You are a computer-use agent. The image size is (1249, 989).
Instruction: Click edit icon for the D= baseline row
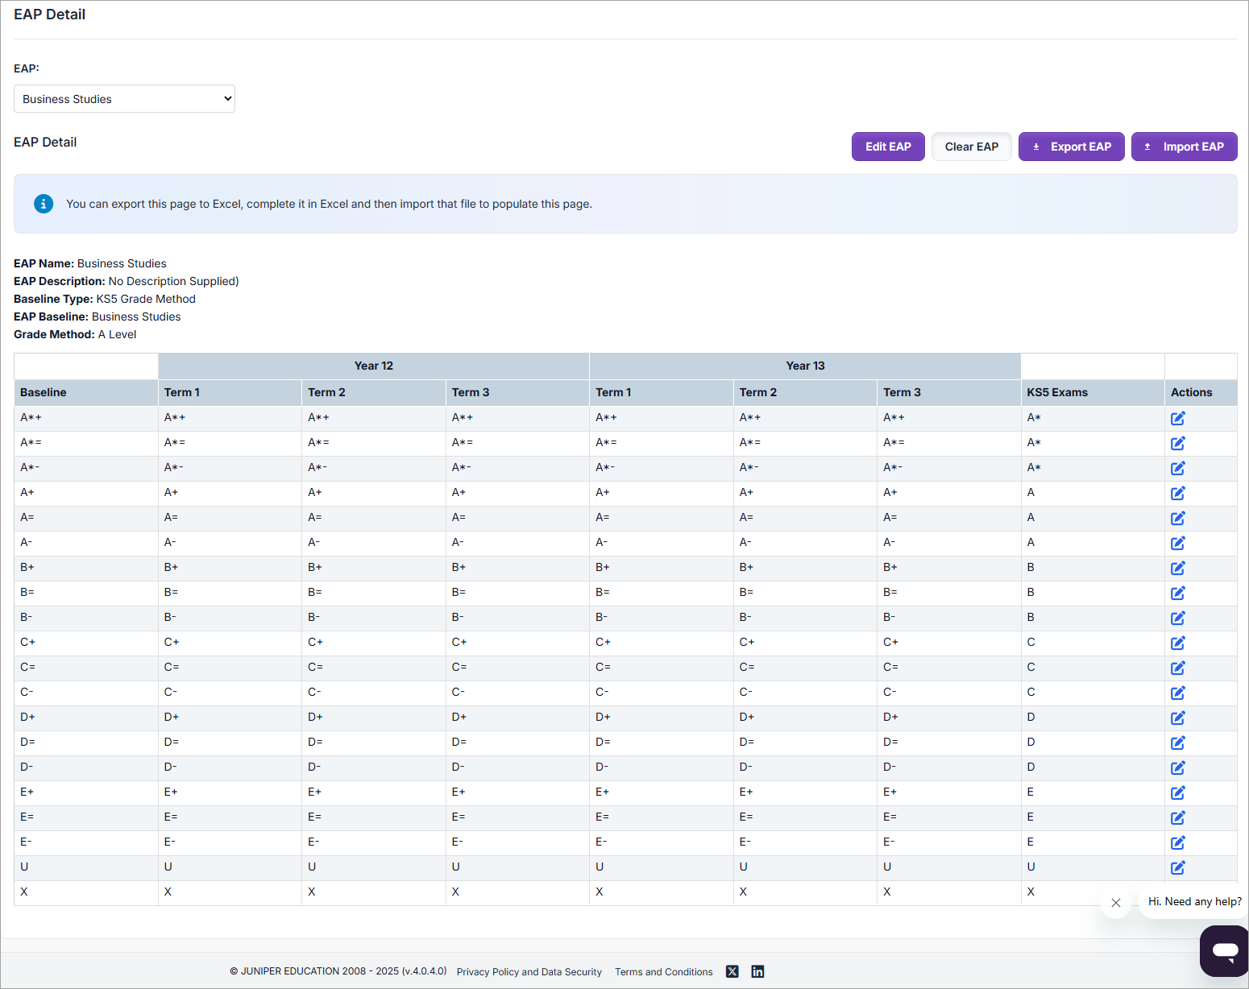(x=1177, y=743)
